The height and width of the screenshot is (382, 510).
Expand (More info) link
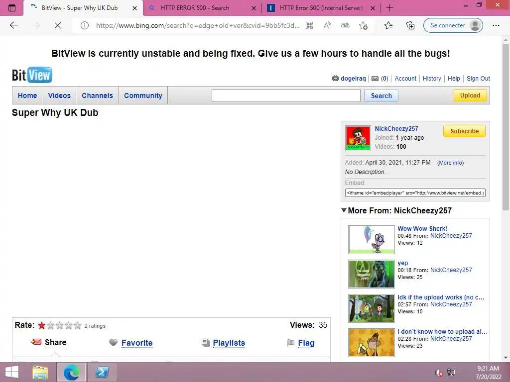click(x=450, y=163)
